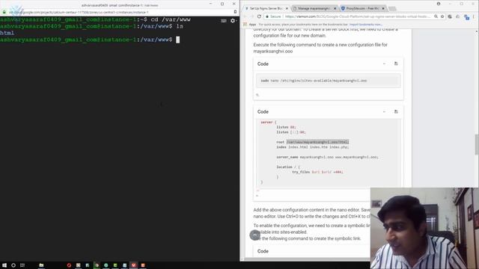
Task: Click the blue translate extension icon
Action: click(x=466, y=17)
